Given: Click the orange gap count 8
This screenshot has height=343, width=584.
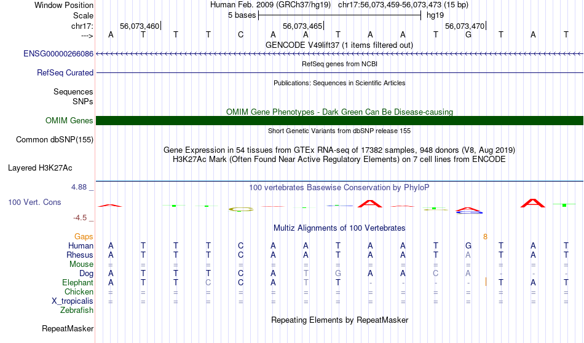Looking at the screenshot, I should point(485,237).
